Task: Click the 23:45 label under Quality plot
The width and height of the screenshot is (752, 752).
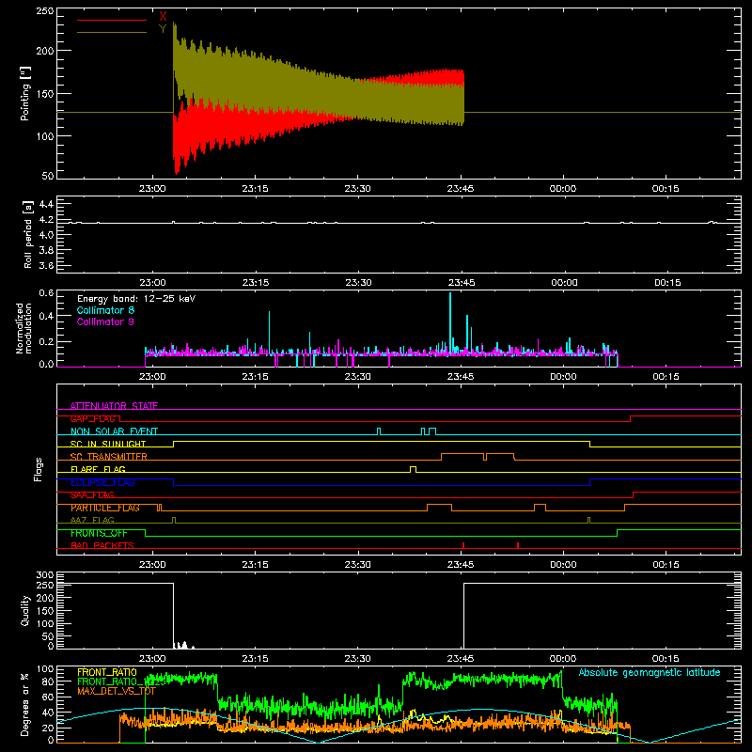Action: point(461,658)
